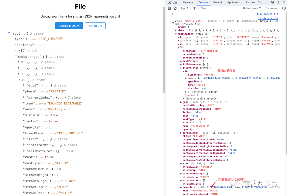Screen dimensions: 287x196
Task: Expand the "size" node in JSON tree
Action: tap(24, 139)
